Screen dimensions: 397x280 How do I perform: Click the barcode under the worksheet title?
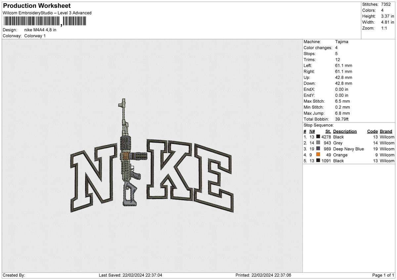point(44,21)
